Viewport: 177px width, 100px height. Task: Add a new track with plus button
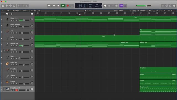tap(3, 14)
